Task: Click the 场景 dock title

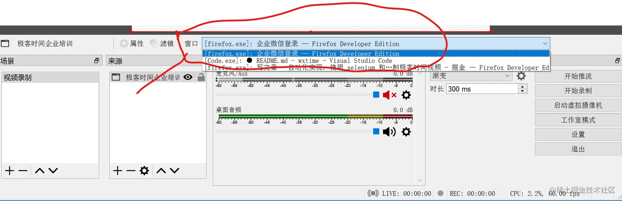Action: (7, 61)
